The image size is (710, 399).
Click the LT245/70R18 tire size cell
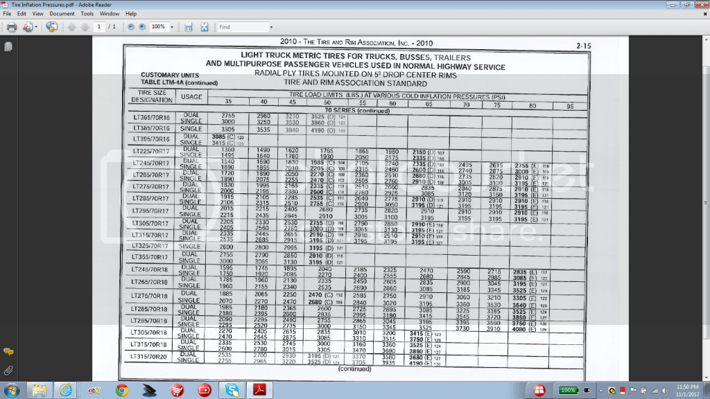(150, 269)
